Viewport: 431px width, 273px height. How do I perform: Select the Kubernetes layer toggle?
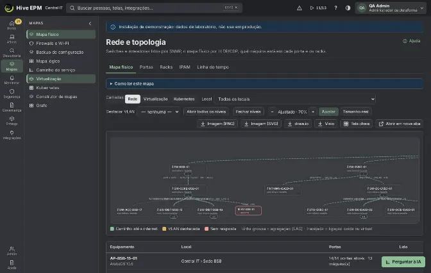[x=184, y=99]
